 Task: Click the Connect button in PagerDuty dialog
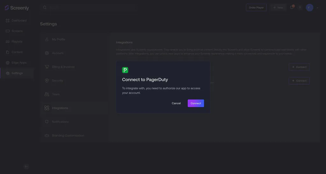196,103
